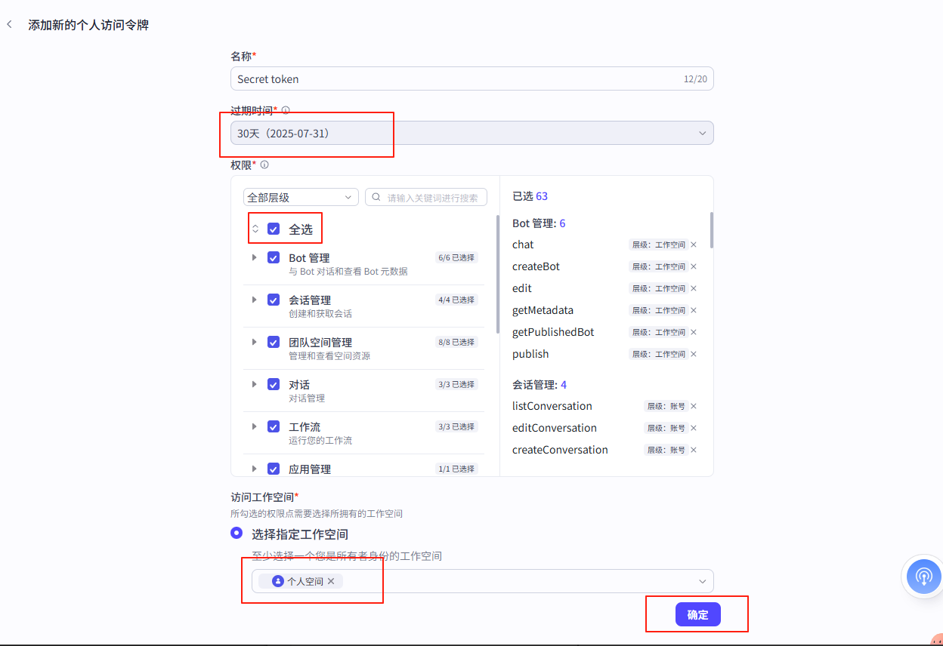Remove the createBot permission with its X

694,266
